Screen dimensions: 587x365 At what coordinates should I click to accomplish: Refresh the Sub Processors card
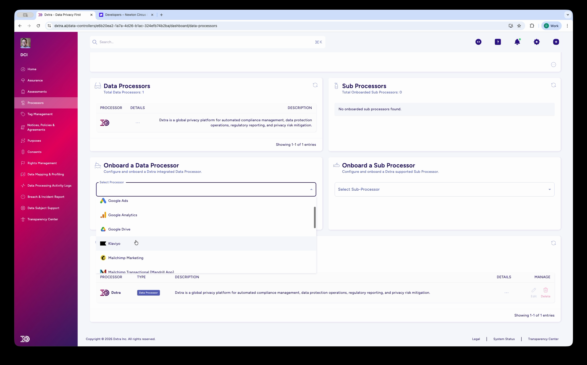coord(554,85)
